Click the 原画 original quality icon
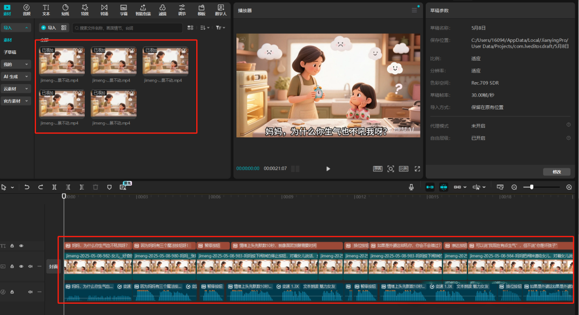The width and height of the screenshot is (579, 315). pyautogui.click(x=377, y=169)
